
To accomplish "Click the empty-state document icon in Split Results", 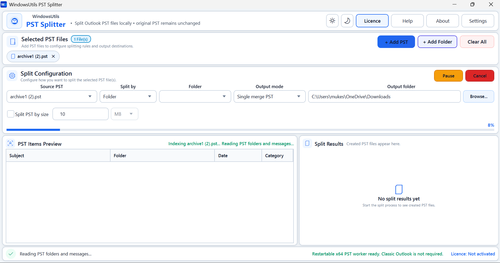I will pos(399,189).
